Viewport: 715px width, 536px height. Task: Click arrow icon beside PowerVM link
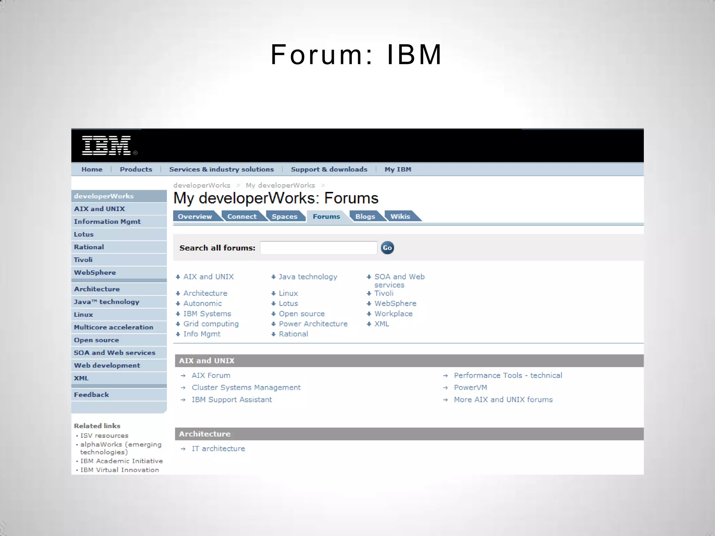coord(445,388)
